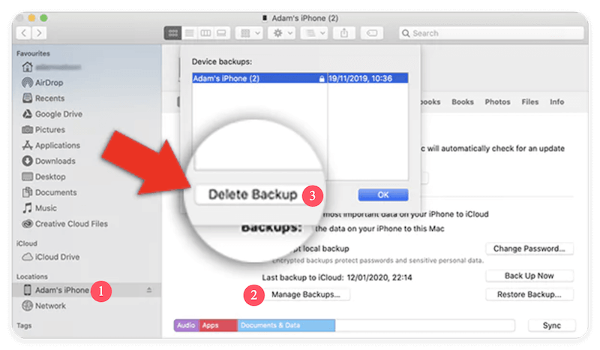
Task: Open AirDrop in the sidebar
Action: [43, 83]
